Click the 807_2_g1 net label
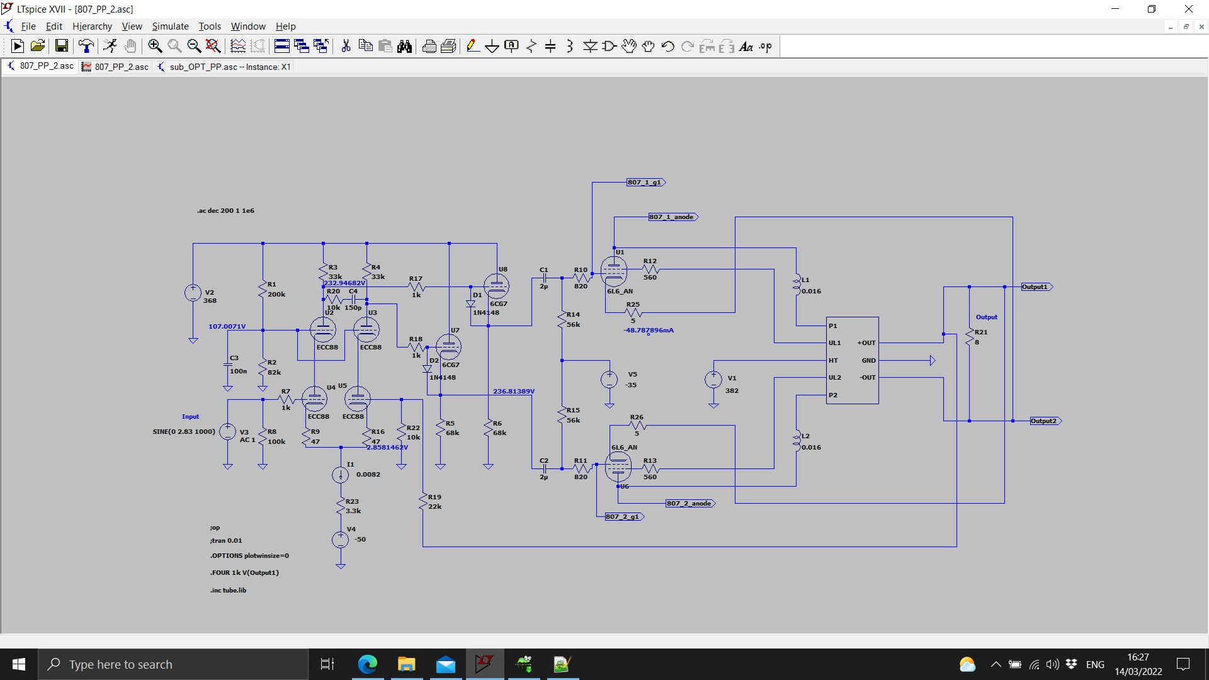 point(625,517)
